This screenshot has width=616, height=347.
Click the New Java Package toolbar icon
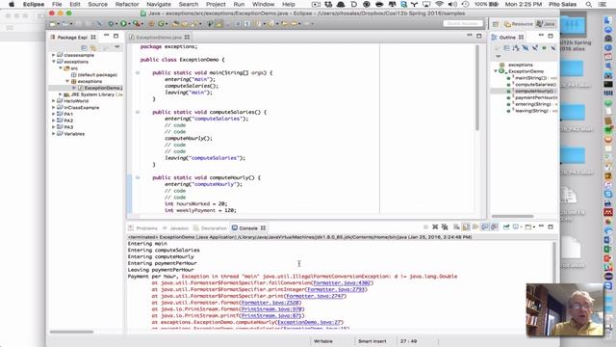point(151,23)
